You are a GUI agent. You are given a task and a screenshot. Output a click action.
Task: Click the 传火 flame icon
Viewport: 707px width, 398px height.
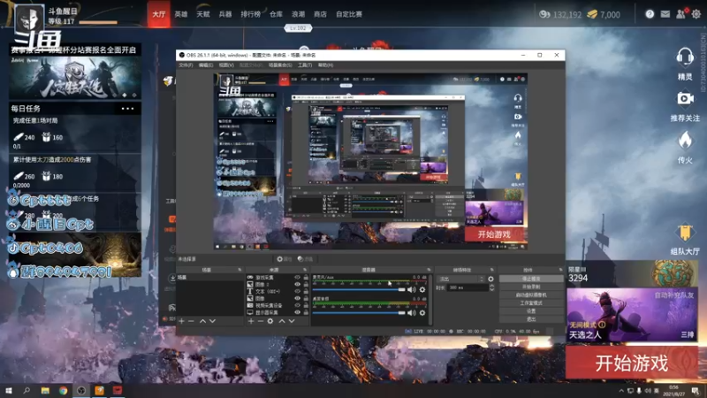click(x=684, y=141)
